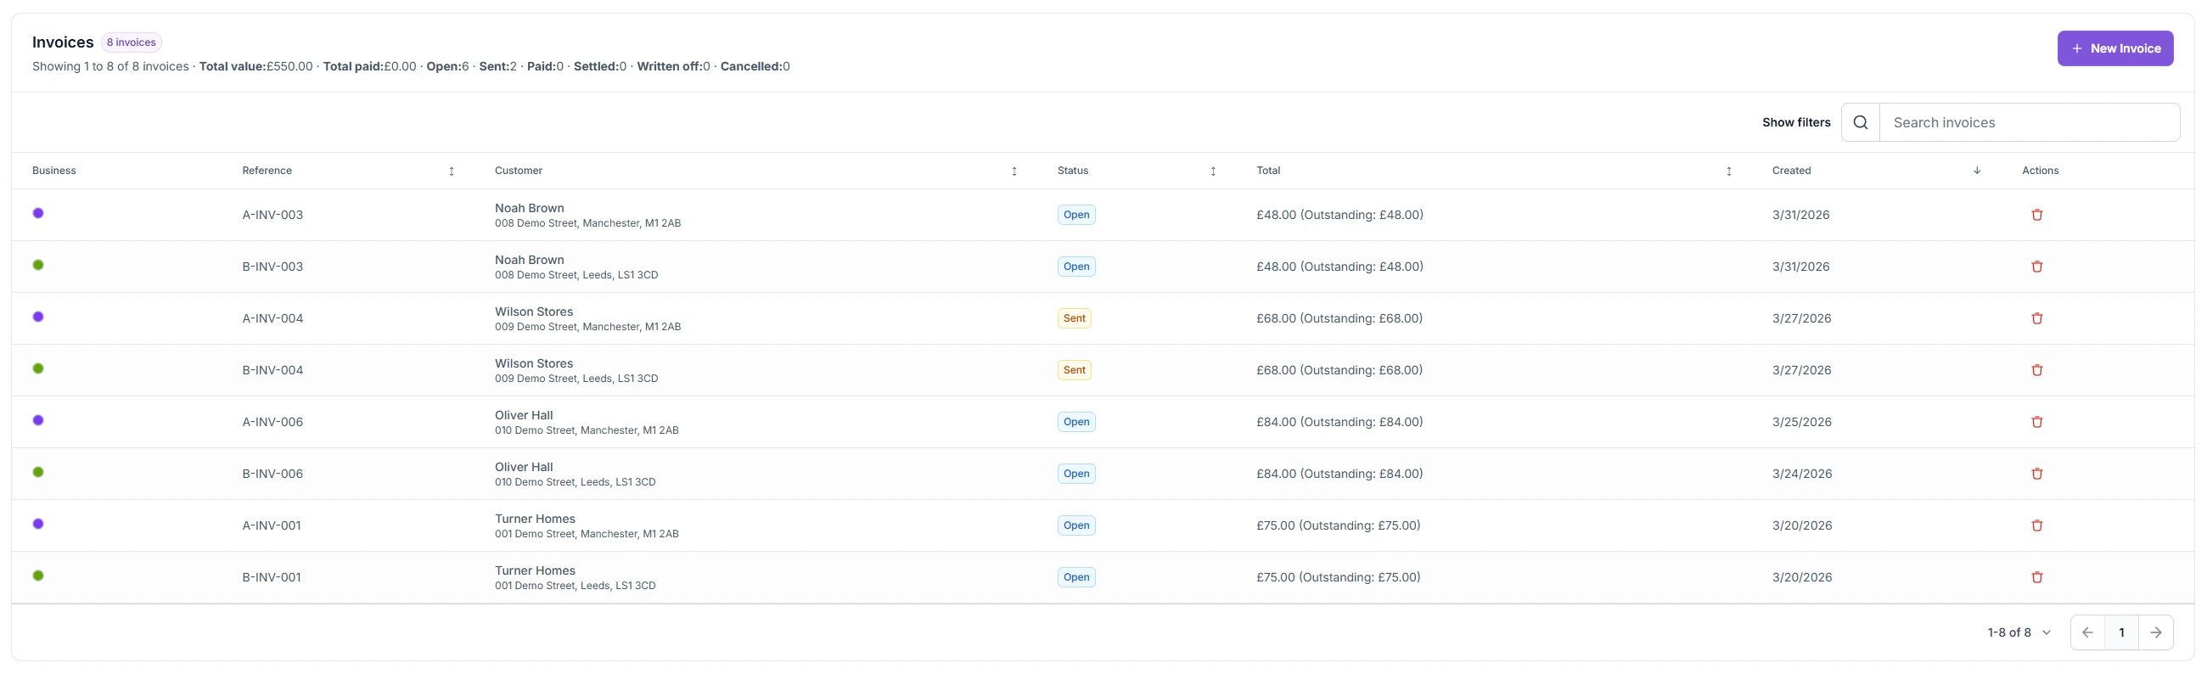The image size is (2207, 674).
Task: Click purple business dot for A-INV-001
Action: pyautogui.click(x=37, y=524)
